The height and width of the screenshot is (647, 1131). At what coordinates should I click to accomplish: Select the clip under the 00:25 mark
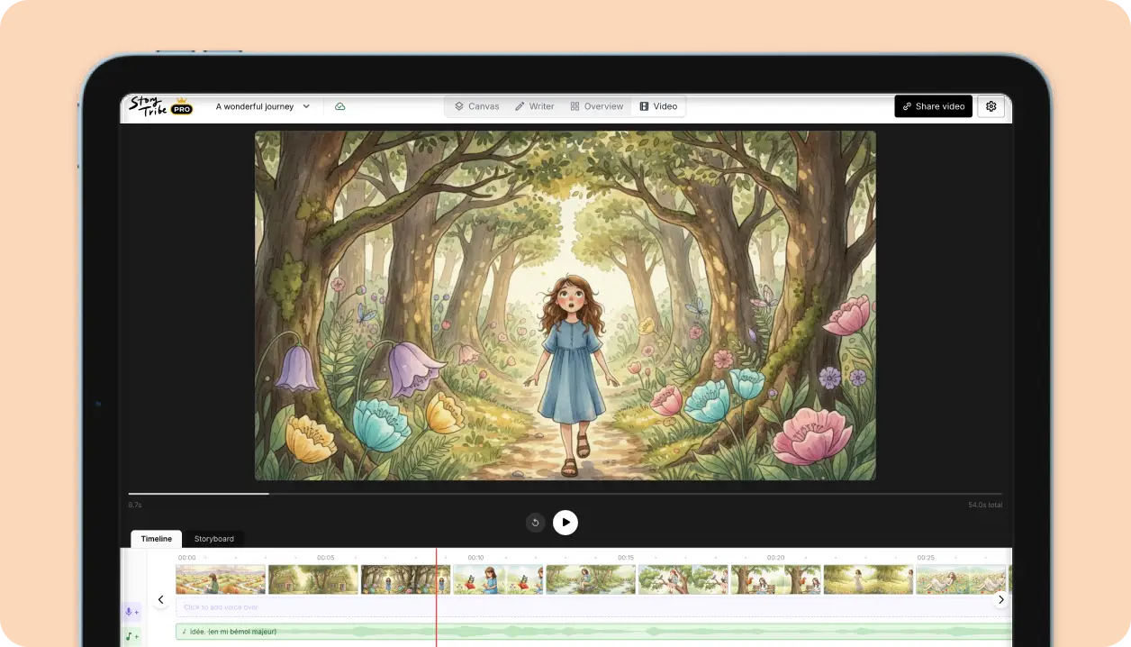pos(961,579)
